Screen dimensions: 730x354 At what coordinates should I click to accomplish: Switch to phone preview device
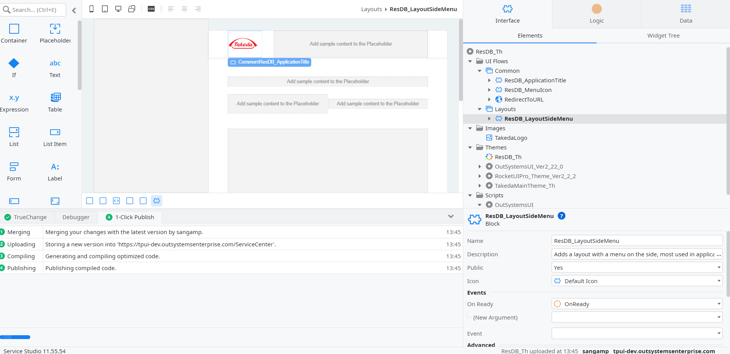pos(91,9)
